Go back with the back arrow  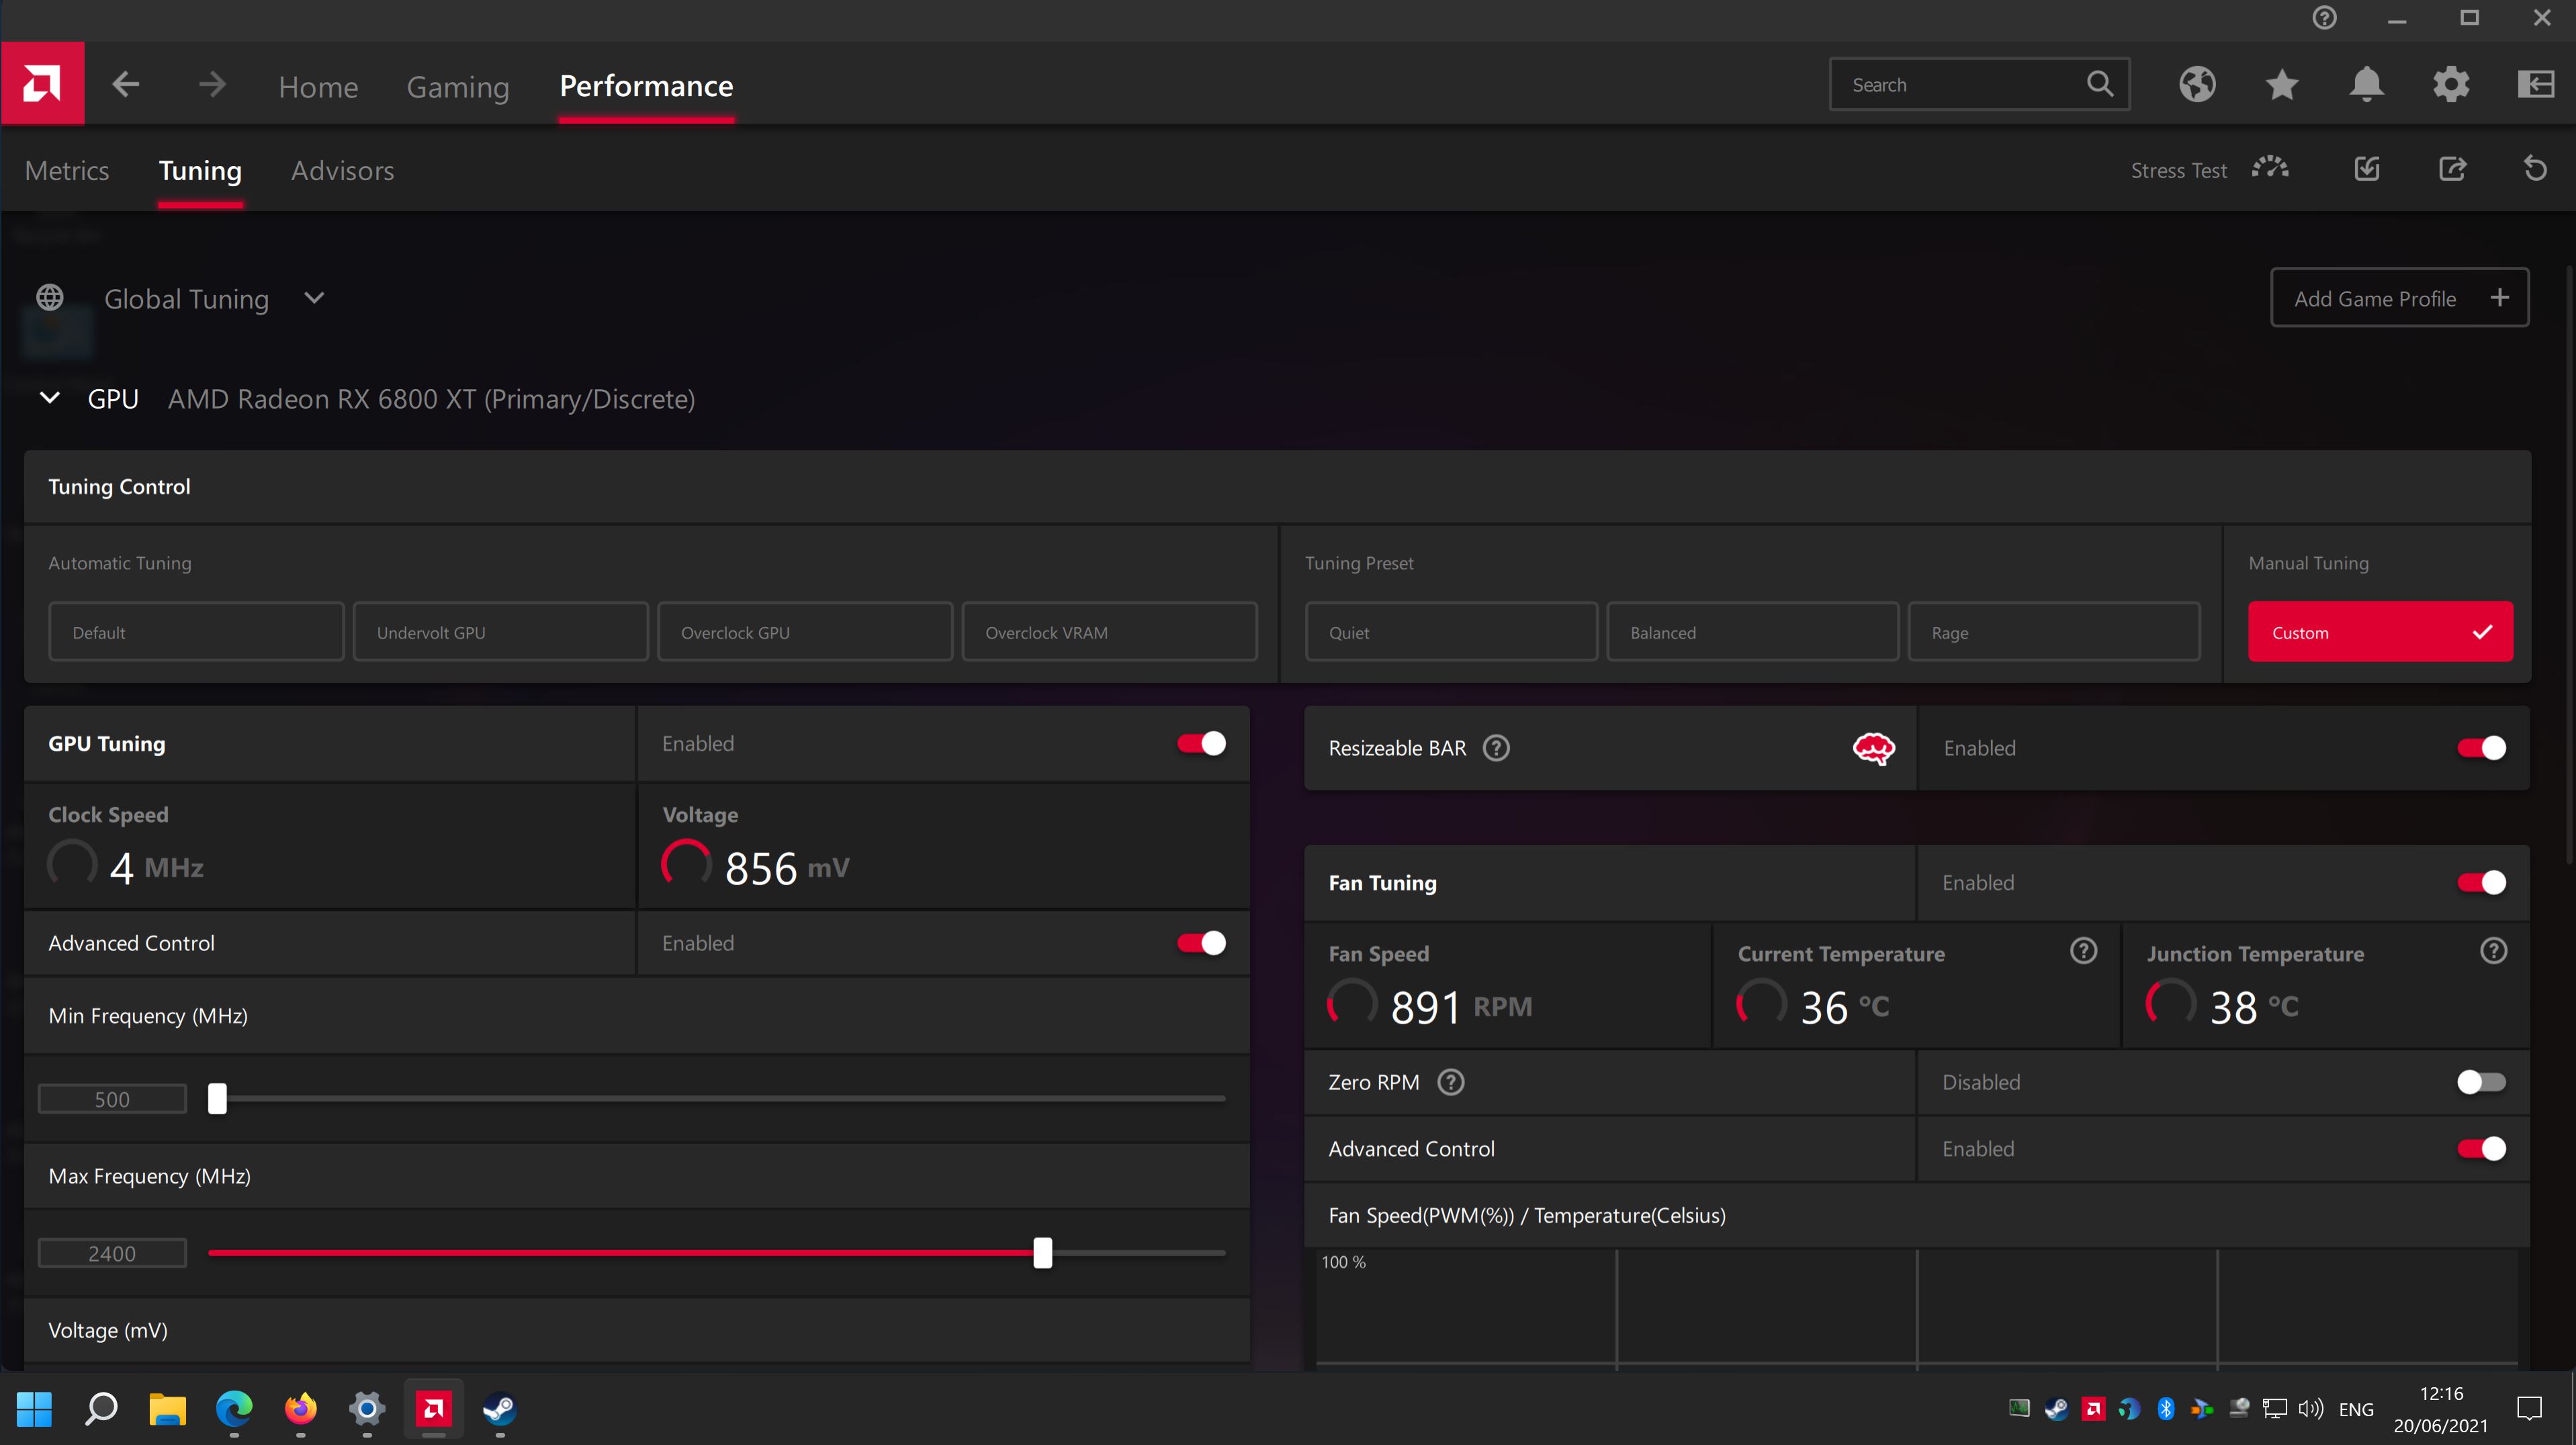pos(126,84)
